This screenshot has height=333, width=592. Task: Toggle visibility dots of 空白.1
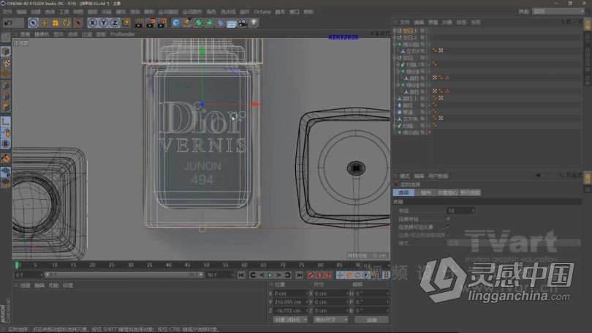(426, 31)
